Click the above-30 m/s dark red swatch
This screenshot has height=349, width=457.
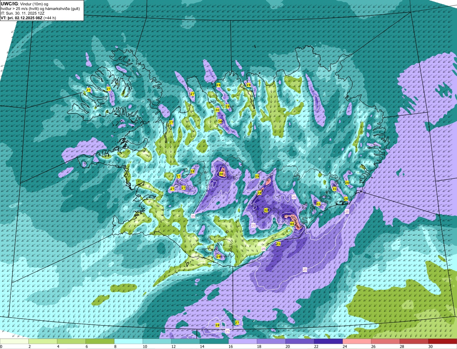click(x=443, y=342)
